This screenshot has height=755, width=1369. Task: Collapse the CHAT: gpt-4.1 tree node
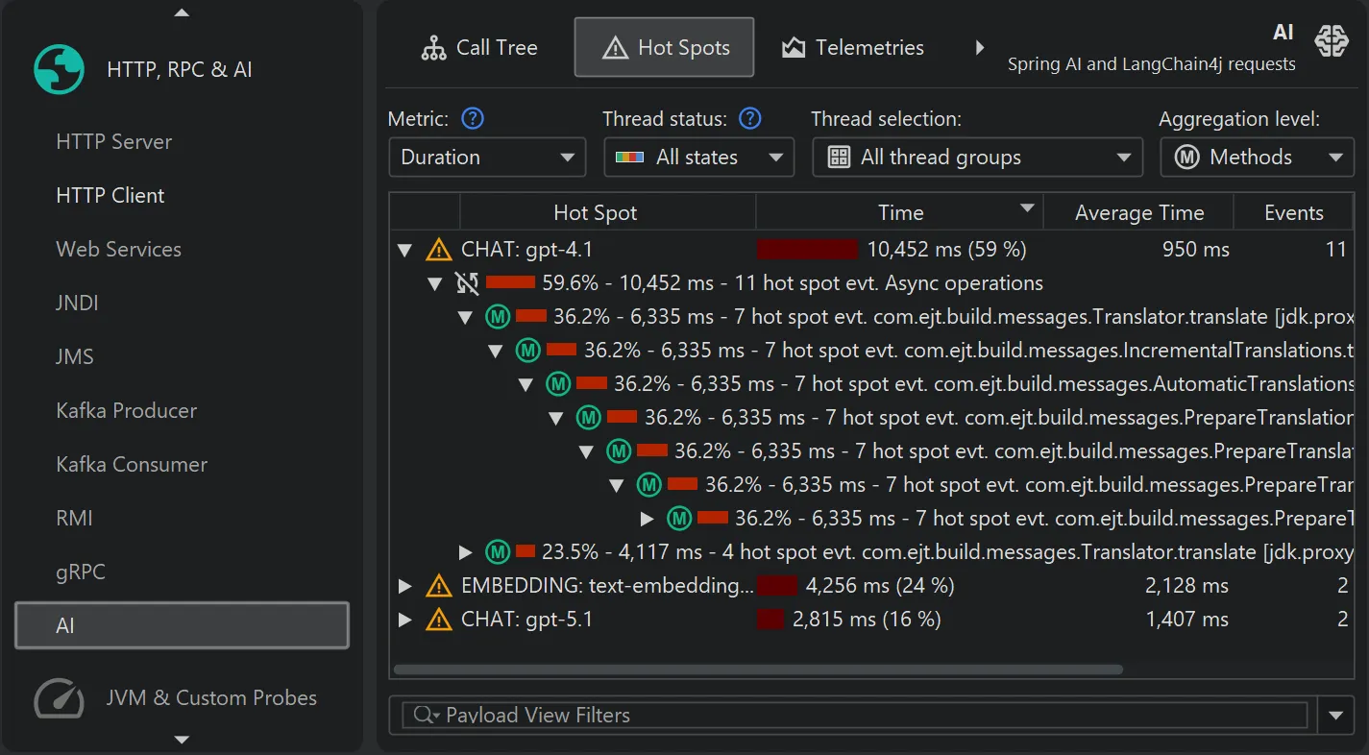[403, 249]
